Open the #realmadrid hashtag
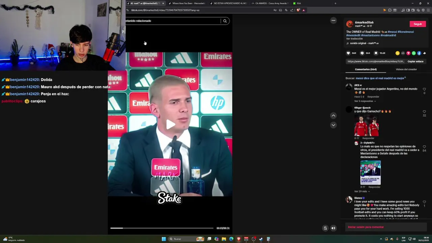The image size is (432, 243). tap(388, 35)
